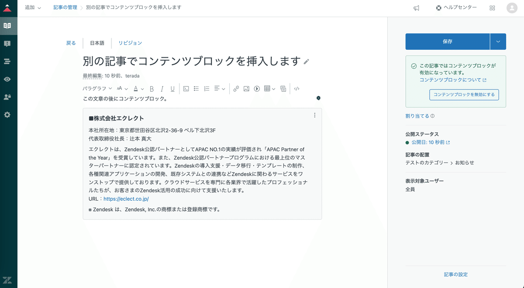Open the リビジョン tab
Screen dimensions: 524x288
point(130,43)
